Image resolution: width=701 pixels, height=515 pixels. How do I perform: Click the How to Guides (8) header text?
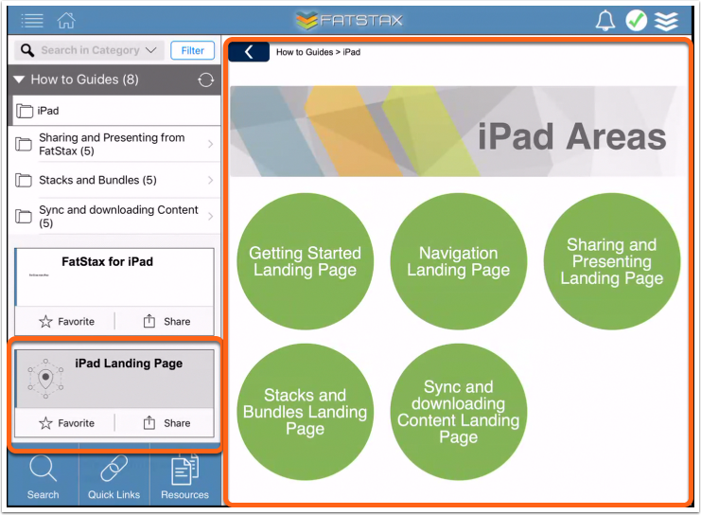(x=84, y=80)
